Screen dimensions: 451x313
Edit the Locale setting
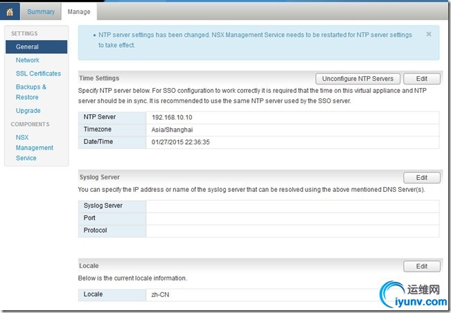422,266
